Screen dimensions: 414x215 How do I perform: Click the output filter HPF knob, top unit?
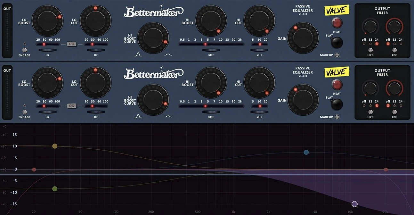pyautogui.click(x=370, y=27)
